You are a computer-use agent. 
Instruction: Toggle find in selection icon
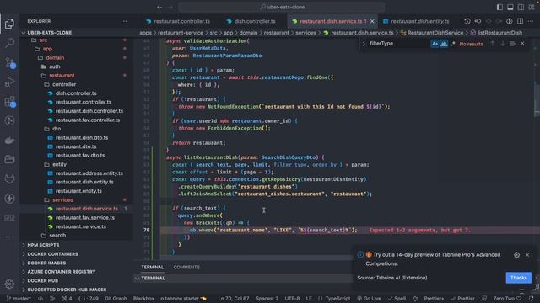512,44
